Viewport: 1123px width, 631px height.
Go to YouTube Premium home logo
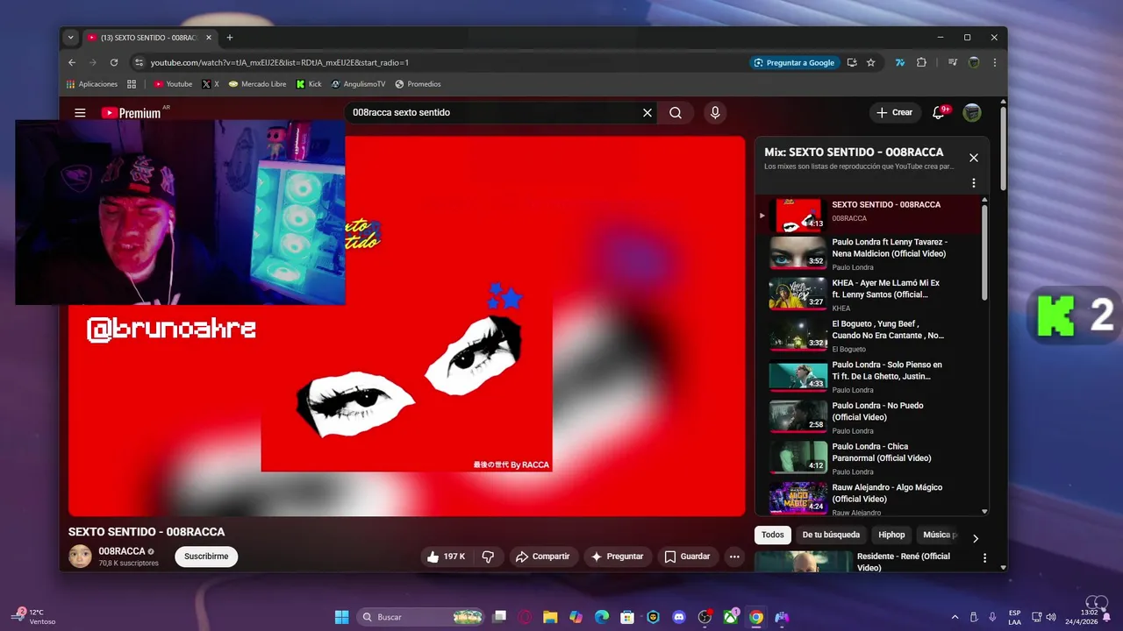[132, 113]
